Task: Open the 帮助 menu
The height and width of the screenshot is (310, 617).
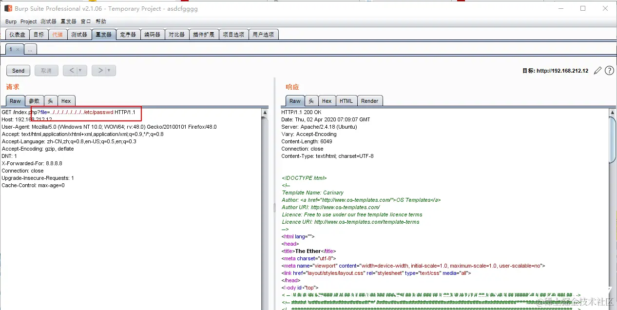Action: pyautogui.click(x=101, y=21)
